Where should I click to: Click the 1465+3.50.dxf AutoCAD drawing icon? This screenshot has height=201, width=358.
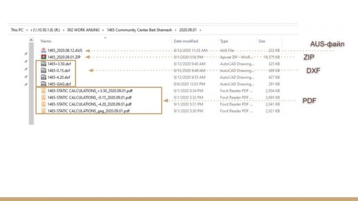(43, 64)
